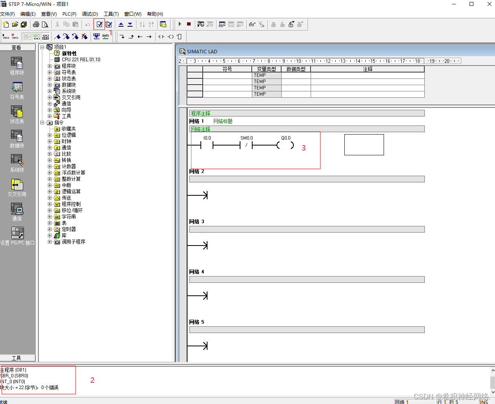Clear all bookmarks icon
This screenshot has width=495, height=404.
pyautogui.click(x=84, y=36)
